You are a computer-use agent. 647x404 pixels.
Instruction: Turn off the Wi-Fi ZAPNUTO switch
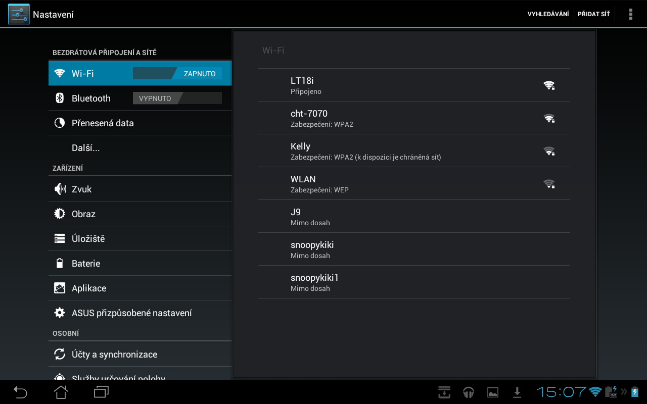pyautogui.click(x=177, y=73)
